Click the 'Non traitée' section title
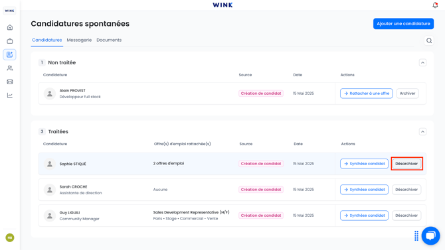Viewport: 445px width, 250px height. (x=62, y=62)
